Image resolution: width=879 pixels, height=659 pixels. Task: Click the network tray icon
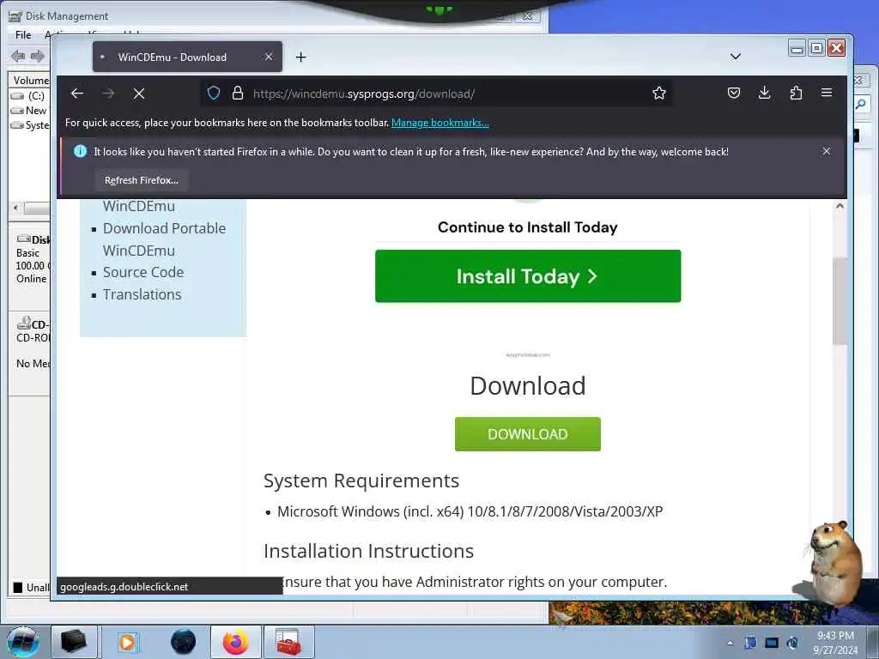click(772, 643)
